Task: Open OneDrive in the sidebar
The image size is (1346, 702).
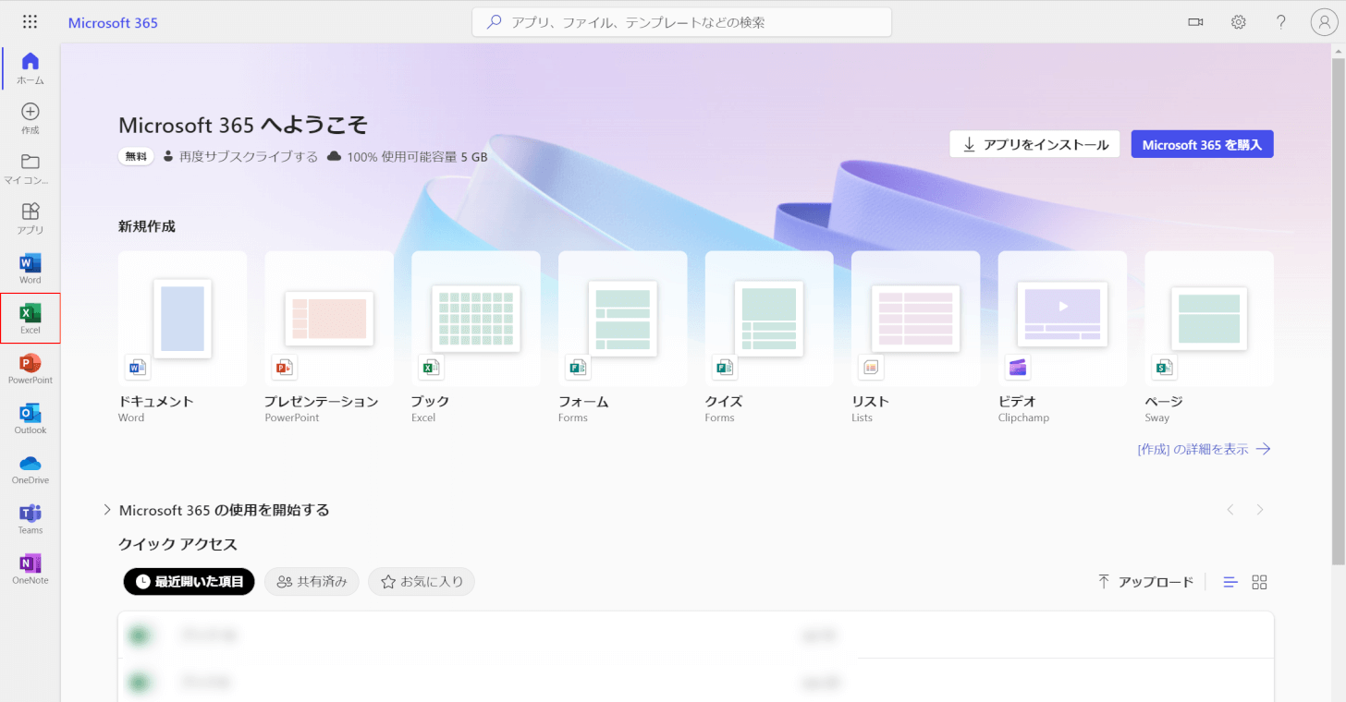Action: [31, 468]
